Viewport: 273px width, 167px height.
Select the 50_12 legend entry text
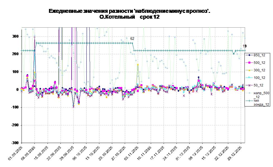(x=258, y=85)
